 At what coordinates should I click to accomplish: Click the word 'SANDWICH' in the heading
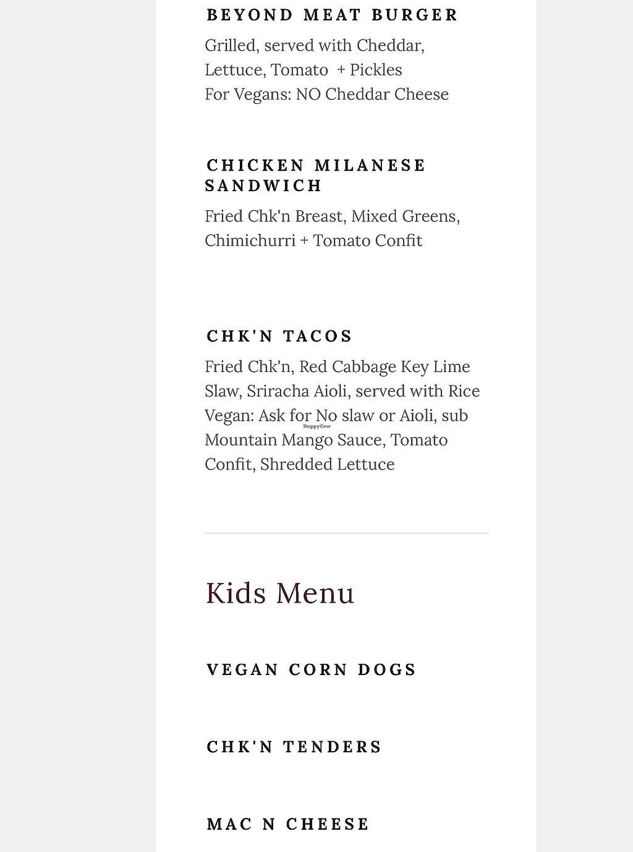tap(263, 186)
